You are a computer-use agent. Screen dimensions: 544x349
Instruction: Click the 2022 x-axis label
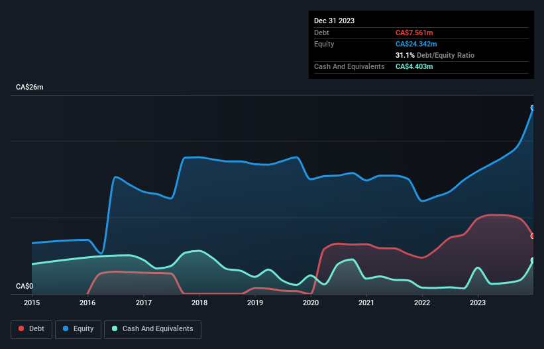422,303
